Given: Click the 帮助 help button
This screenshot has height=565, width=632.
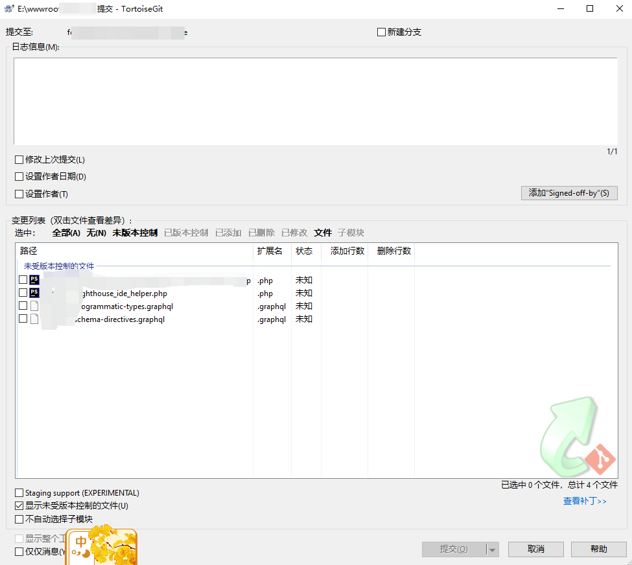Looking at the screenshot, I should point(598,549).
